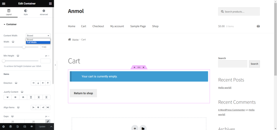The height and width of the screenshot is (130, 277).
Task: Toggle Responsive Mode icon
Action: click(x=25, y=127)
